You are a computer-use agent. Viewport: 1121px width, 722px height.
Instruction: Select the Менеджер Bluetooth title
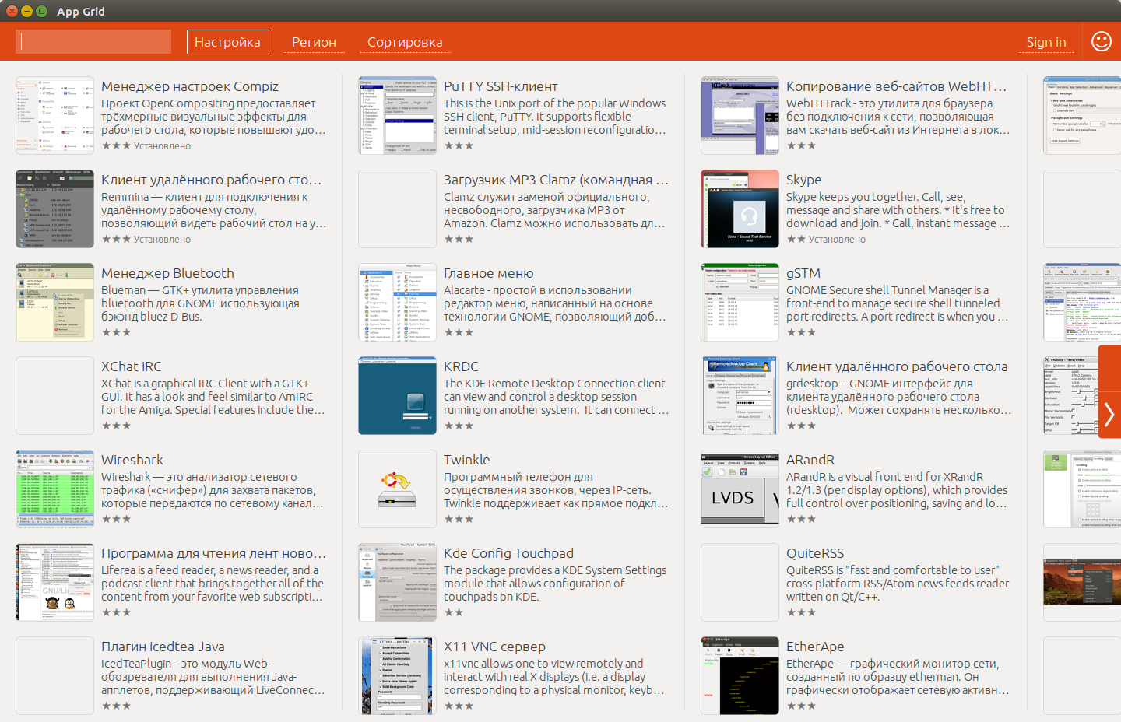167,273
